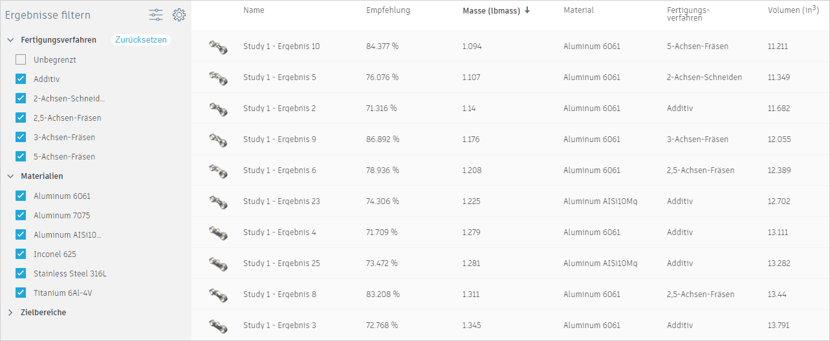The height and width of the screenshot is (341, 830).
Task: Open Study 1 - Ergebnis 6 row
Action: click(x=279, y=170)
